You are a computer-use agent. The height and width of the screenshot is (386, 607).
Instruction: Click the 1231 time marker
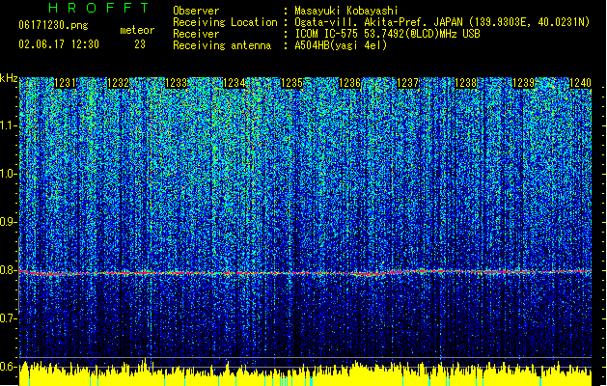[x=65, y=83]
